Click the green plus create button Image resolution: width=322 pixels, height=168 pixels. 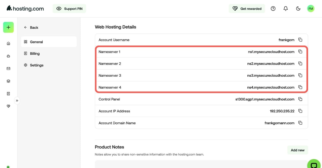(8, 27)
